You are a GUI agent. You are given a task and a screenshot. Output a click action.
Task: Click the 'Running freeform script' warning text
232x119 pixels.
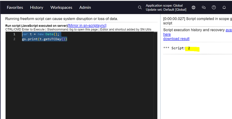[61, 19]
